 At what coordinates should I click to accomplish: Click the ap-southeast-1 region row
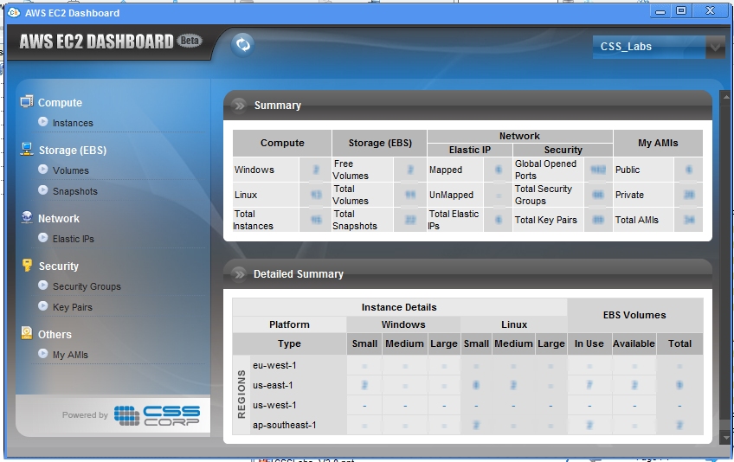tap(477, 425)
